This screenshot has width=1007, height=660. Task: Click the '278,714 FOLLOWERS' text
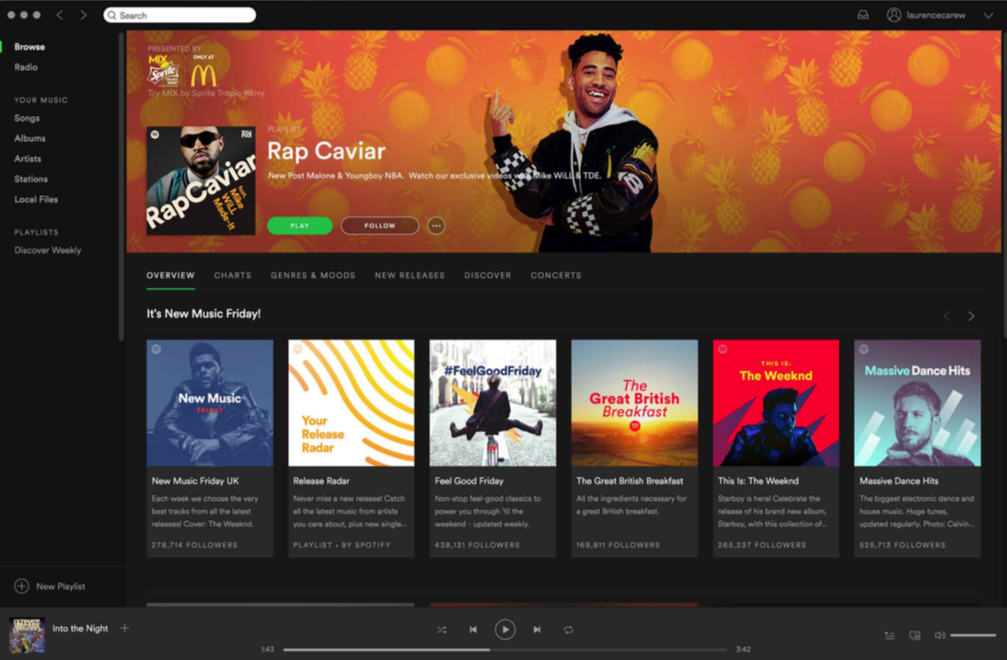pos(194,545)
